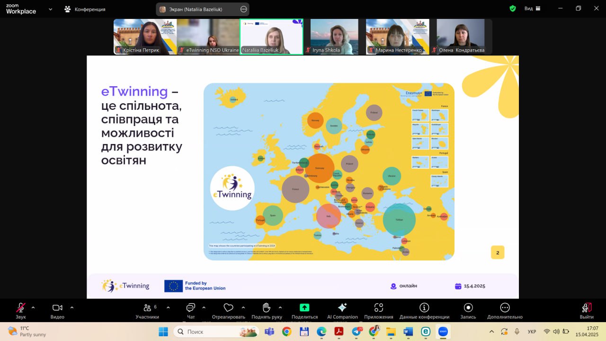Select Nataliia Bazeliuk video thumbnail
This screenshot has height=341, width=606.
point(272,36)
